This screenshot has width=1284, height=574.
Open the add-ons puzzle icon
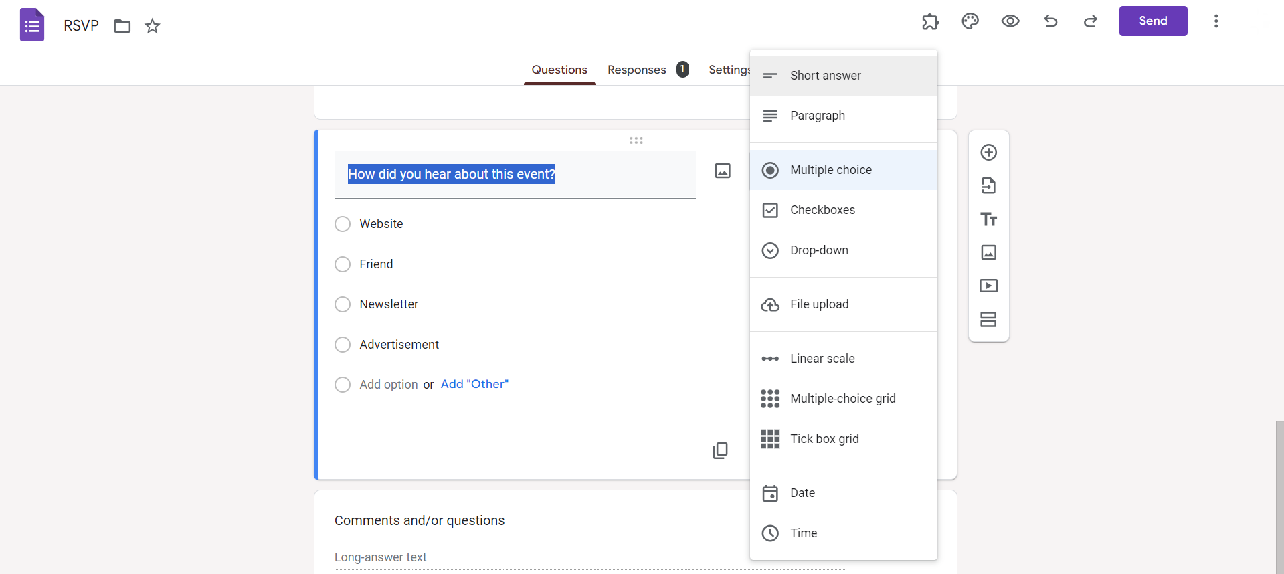tap(930, 21)
